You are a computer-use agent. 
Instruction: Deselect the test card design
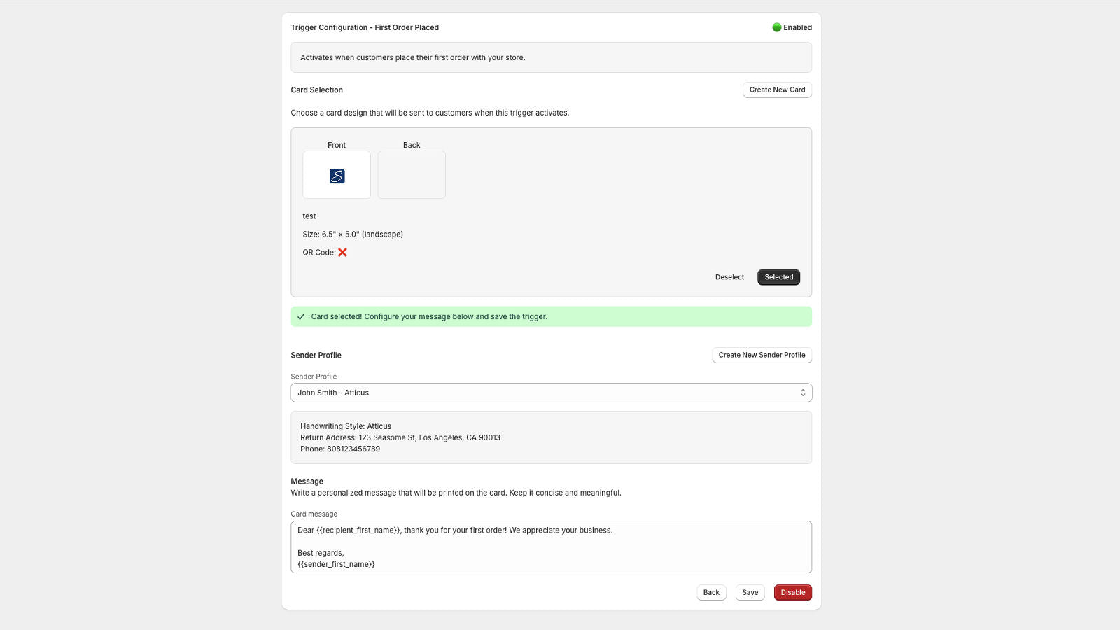coord(729,277)
